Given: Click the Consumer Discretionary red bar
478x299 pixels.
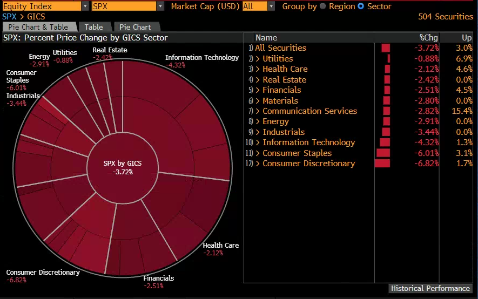Looking at the screenshot, I should point(382,164).
